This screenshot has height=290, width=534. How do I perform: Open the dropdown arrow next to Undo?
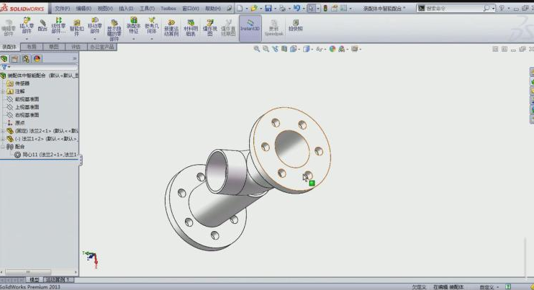304,9
